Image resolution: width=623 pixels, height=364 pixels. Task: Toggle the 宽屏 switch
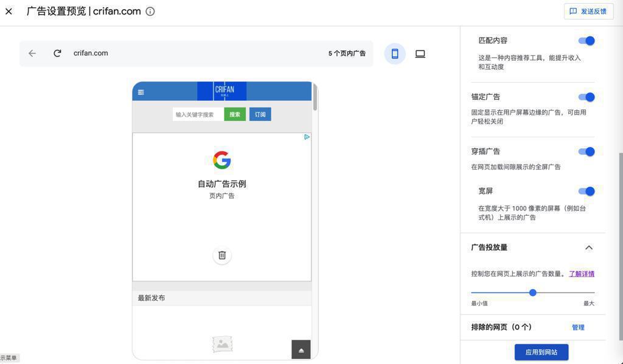[x=586, y=191]
